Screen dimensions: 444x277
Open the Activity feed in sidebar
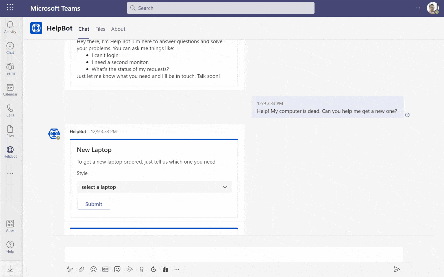(10, 27)
